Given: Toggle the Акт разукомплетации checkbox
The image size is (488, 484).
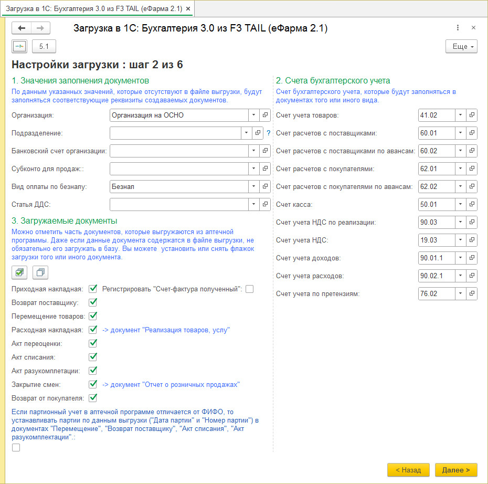Looking at the screenshot, I should click(x=93, y=371).
